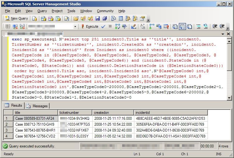This screenshot has width=234, height=158.
Task: Open a Database Engine Query
Action: pyautogui.click(x=35, y=18)
